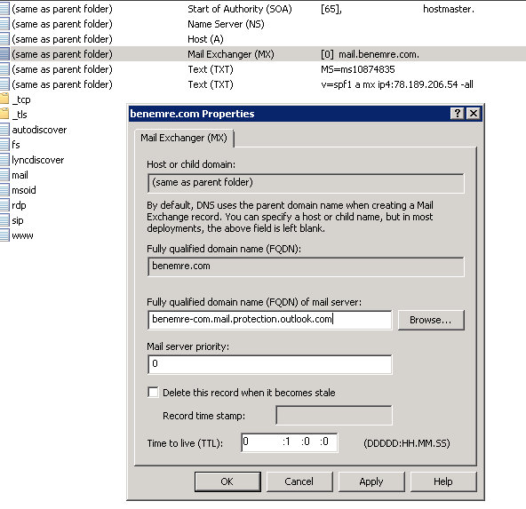The width and height of the screenshot is (526, 509).
Task: Click the mail server FQDN input field
Action: tap(270, 320)
